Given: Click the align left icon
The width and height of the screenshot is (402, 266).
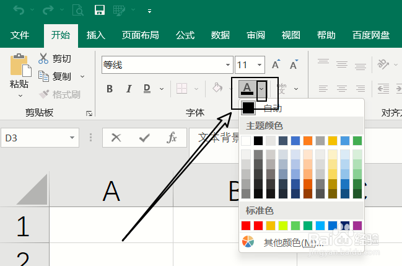Looking at the screenshot, I should point(323,89).
